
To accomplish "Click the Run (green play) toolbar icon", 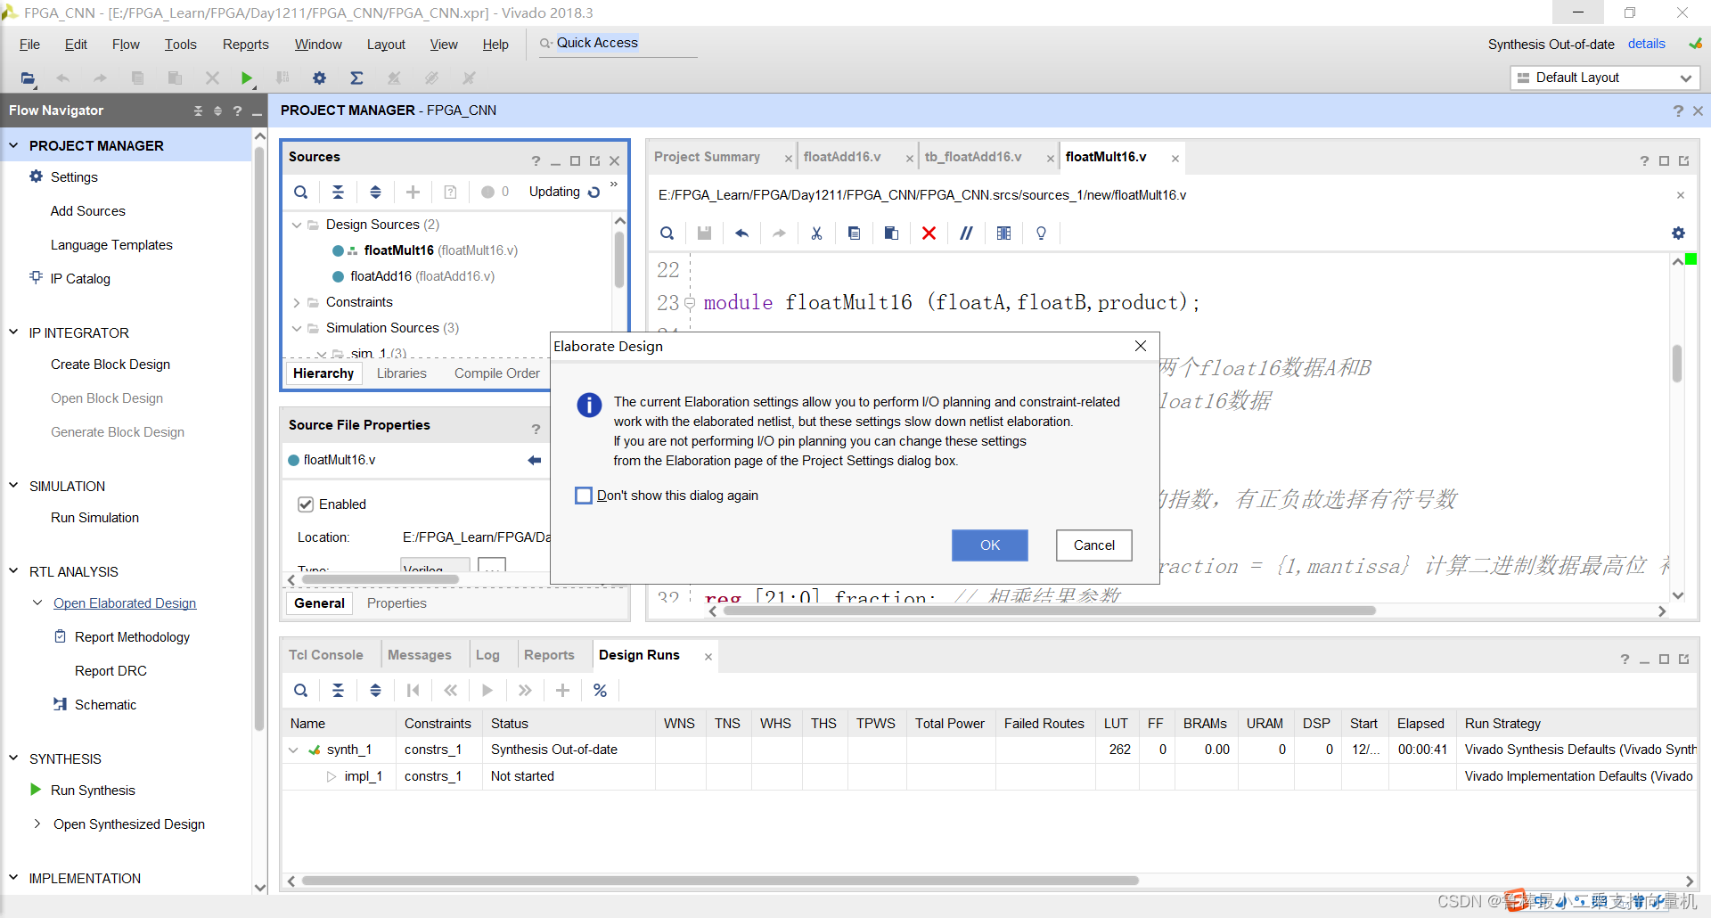I will tap(247, 78).
